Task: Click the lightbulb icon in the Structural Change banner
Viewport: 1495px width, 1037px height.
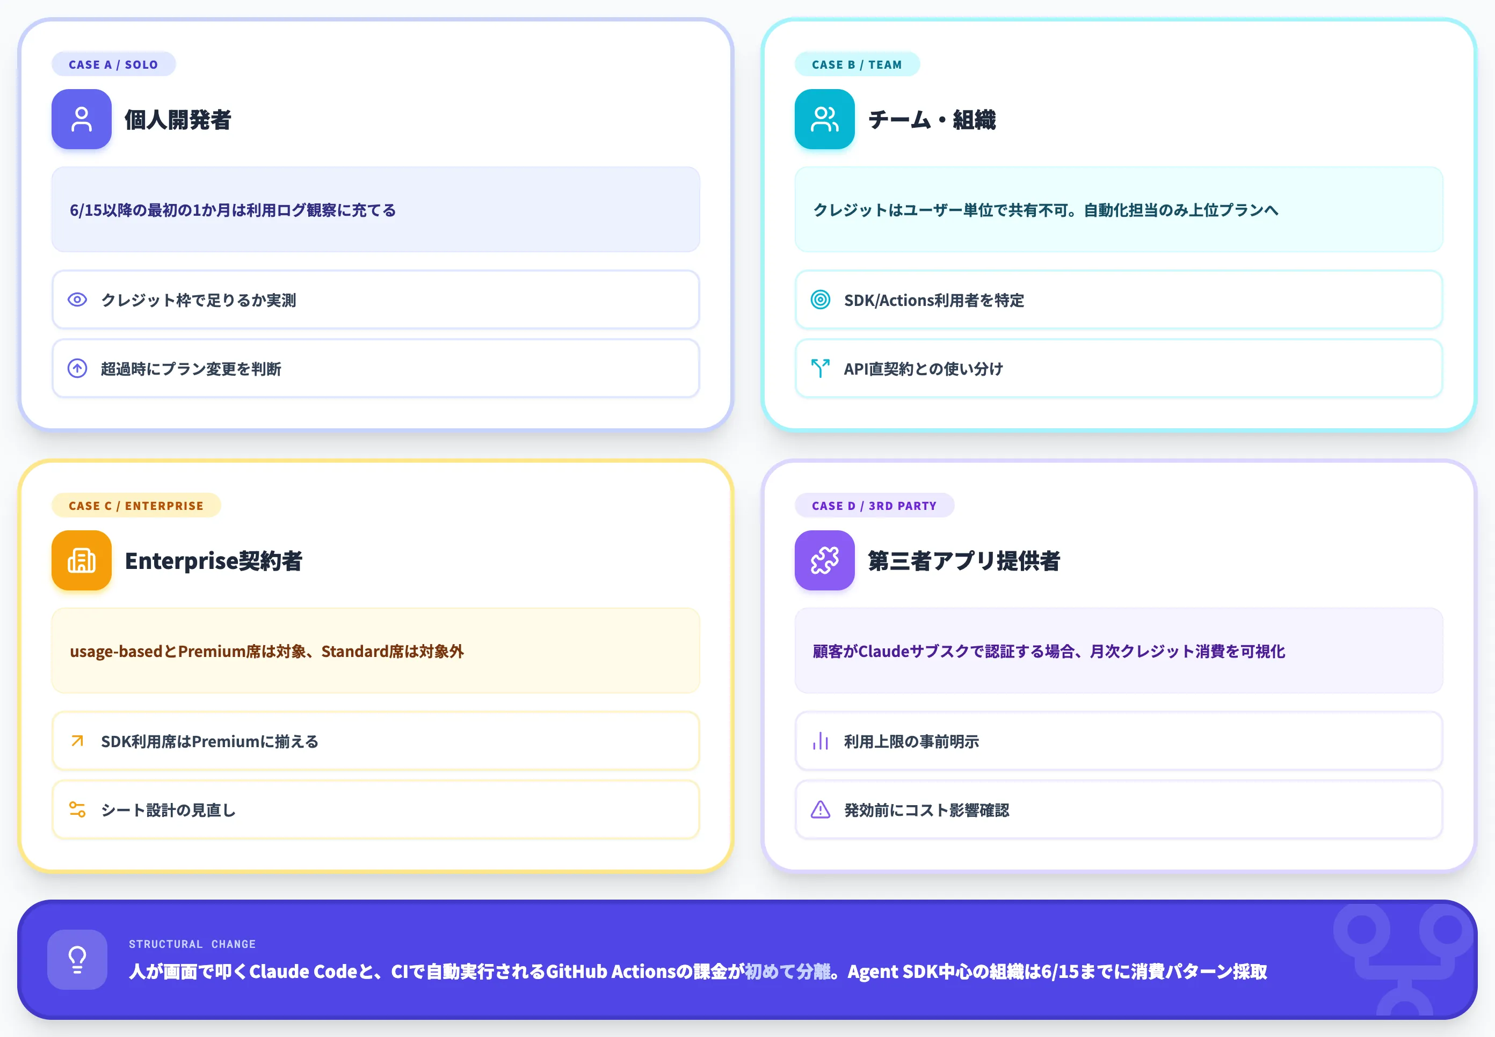Action: point(77,959)
